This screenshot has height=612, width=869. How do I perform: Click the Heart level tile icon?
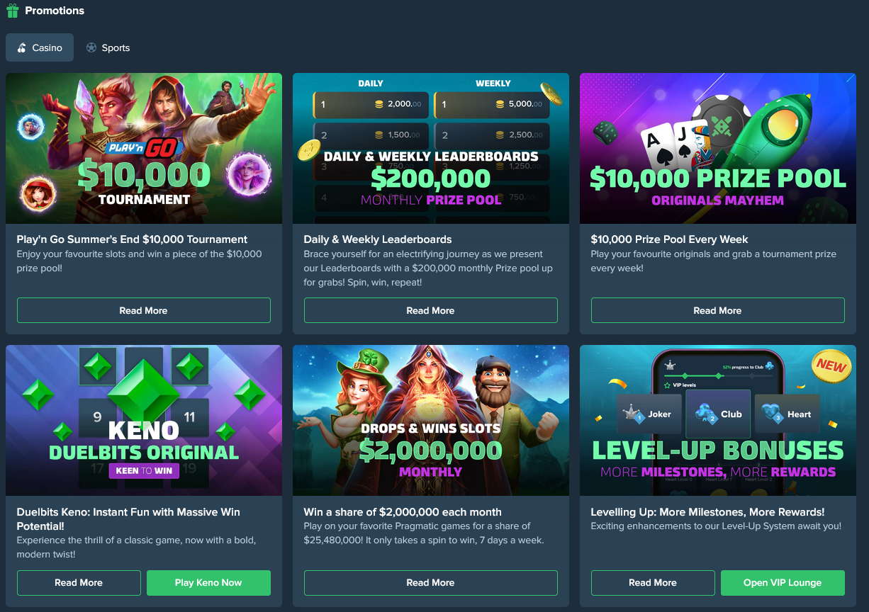770,414
